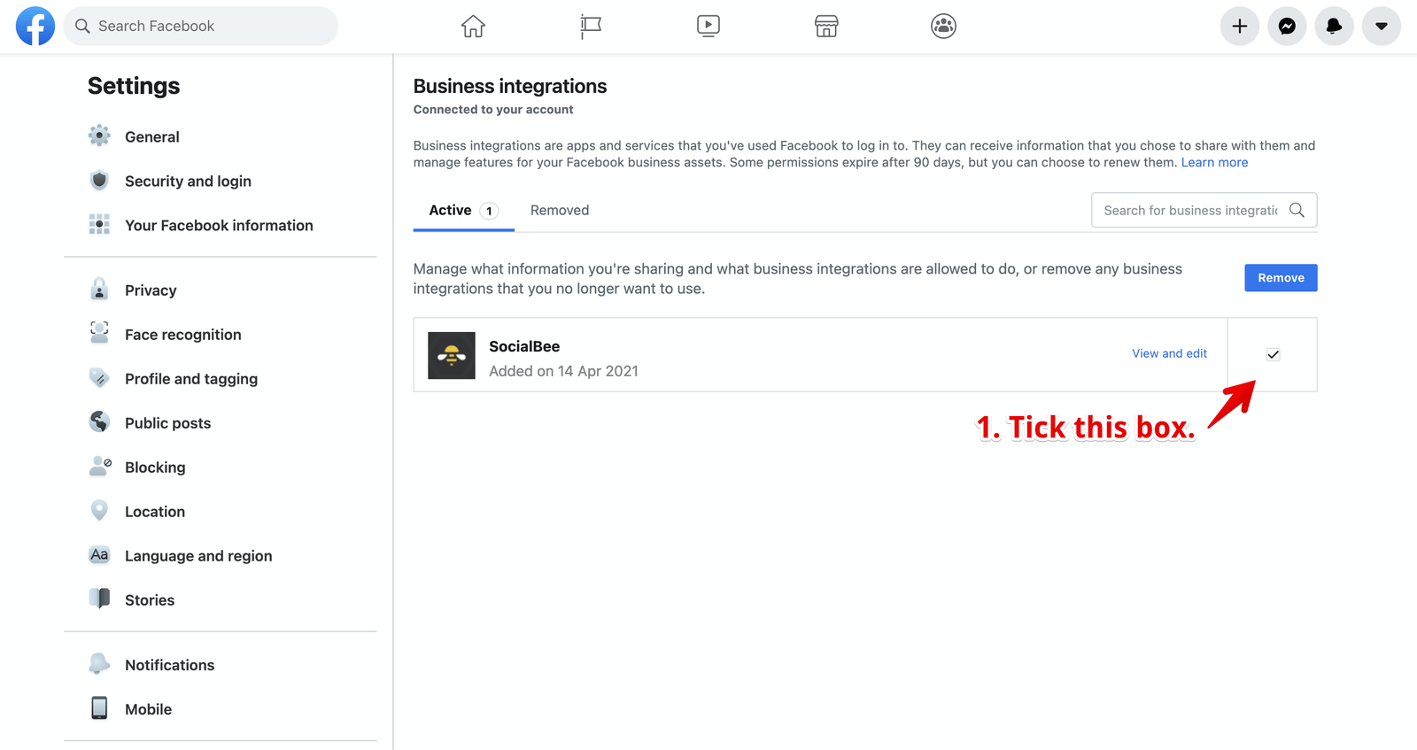This screenshot has height=750, width=1417.
Task: Focus the Search Facebook field
Action: 200,26
